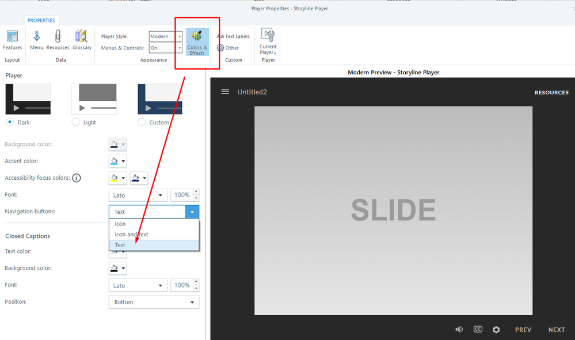Click PREV in the player preview
Screen dimensions: 575x340
(x=523, y=330)
